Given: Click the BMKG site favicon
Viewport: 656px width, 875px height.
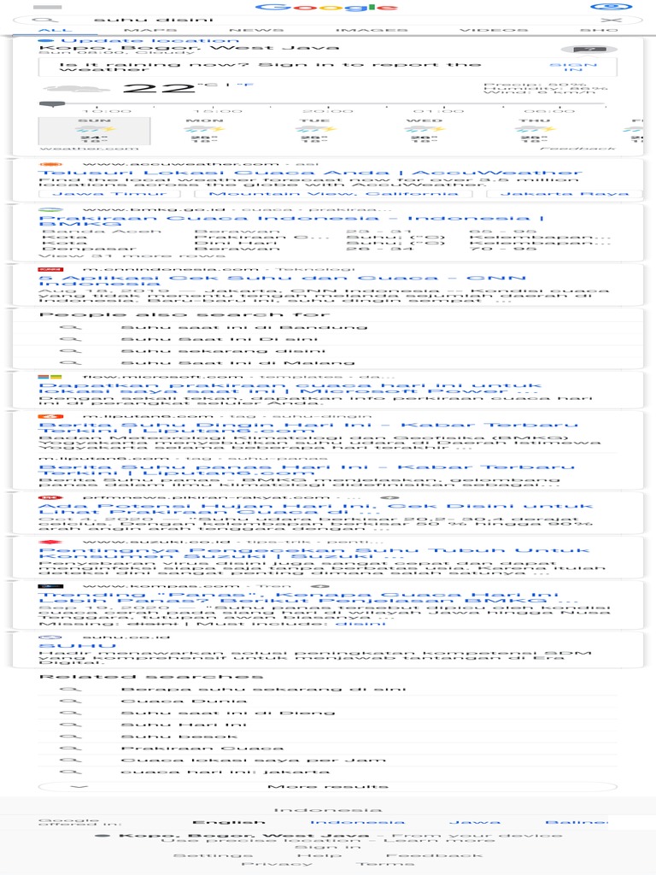Looking at the screenshot, I should (50, 209).
